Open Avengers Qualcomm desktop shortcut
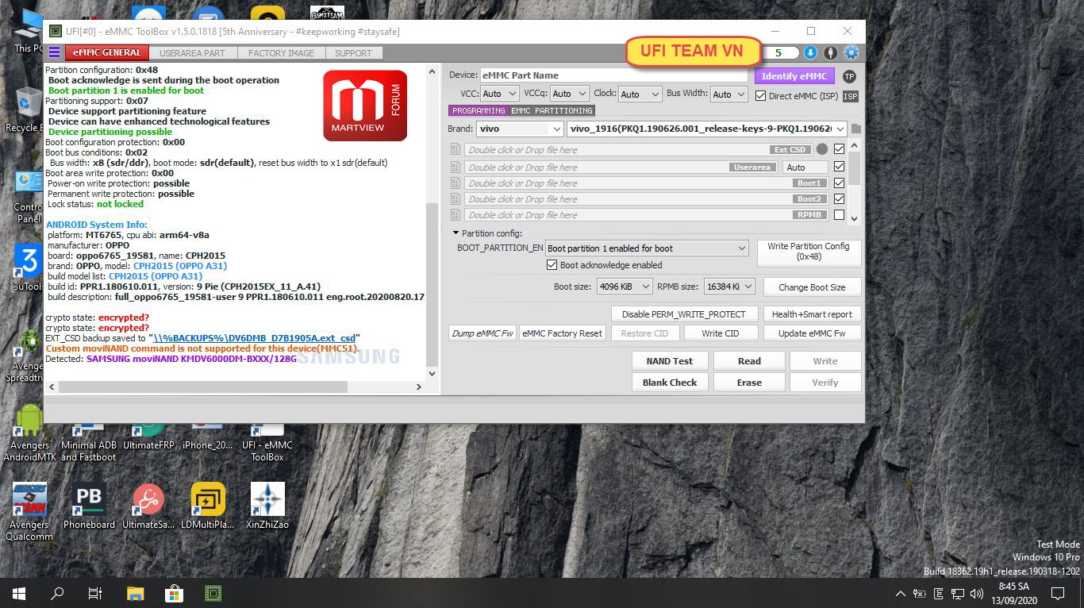Viewport: 1084px width, 608px height. click(x=29, y=511)
